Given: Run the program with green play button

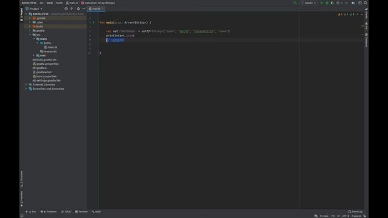Looking at the screenshot, I should [321, 3].
